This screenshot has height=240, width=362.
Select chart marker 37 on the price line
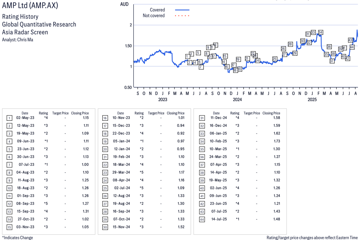[332, 61]
